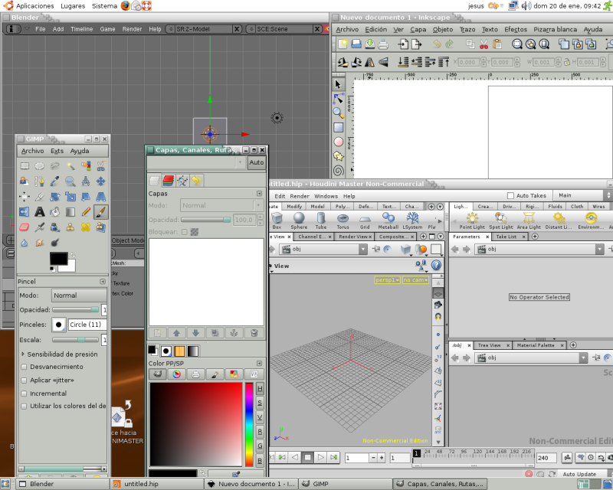Adjust the Escala slider in Pincel options
The image size is (613, 490).
coord(75,340)
